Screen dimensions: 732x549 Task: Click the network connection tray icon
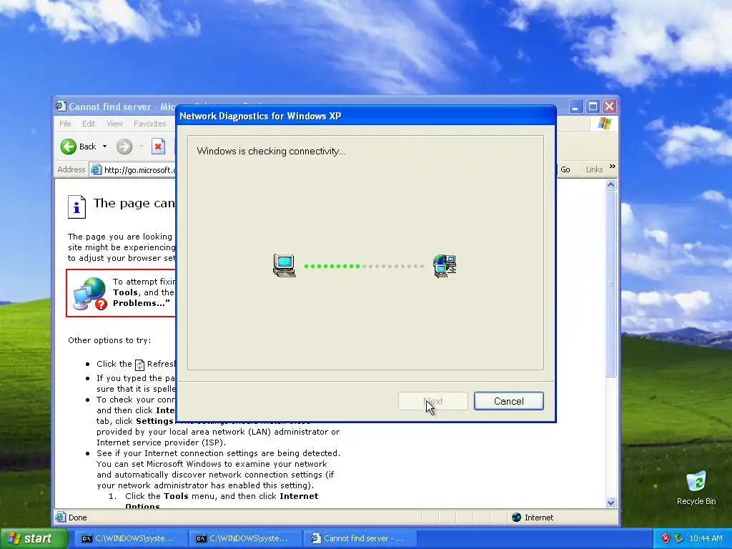pyautogui.click(x=679, y=538)
